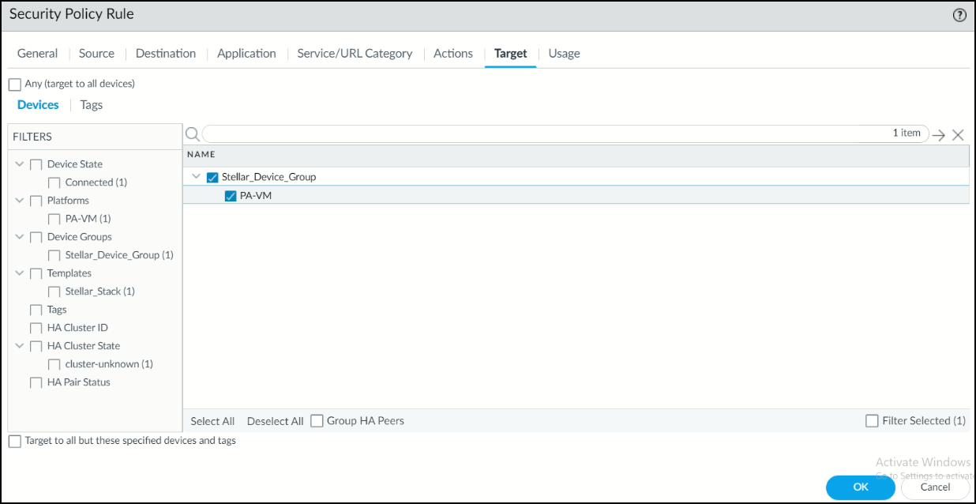The image size is (976, 504).
Task: Click Deselect All link
Action: tap(275, 421)
